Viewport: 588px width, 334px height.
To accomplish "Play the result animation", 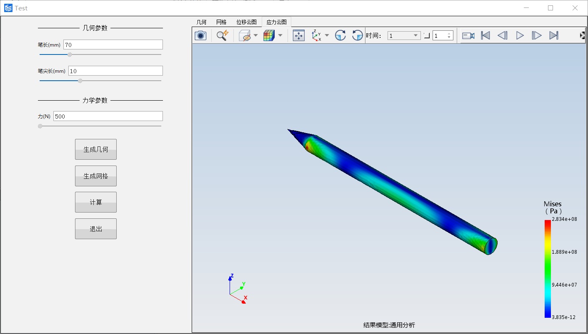I will [520, 36].
